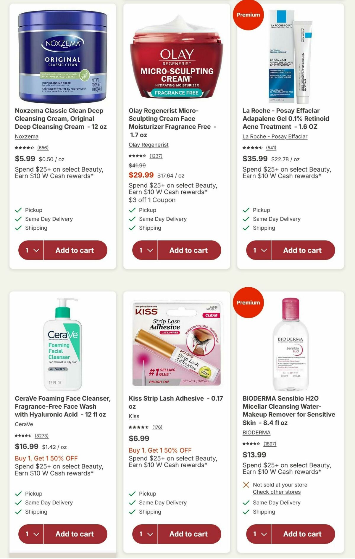The height and width of the screenshot is (559, 355).
Task: Open the Check other stores link
Action: 277,492
